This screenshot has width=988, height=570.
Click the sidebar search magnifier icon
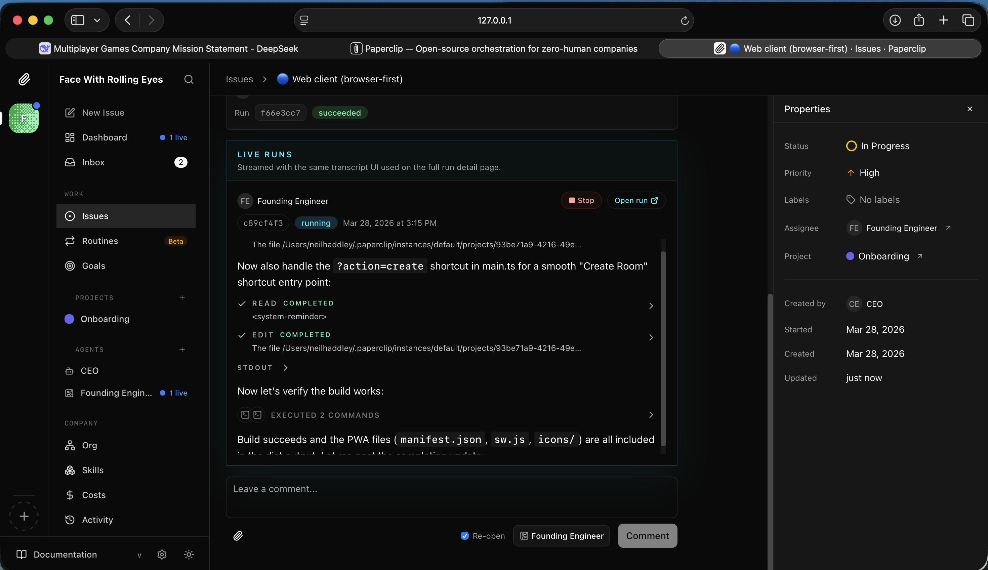(x=189, y=79)
